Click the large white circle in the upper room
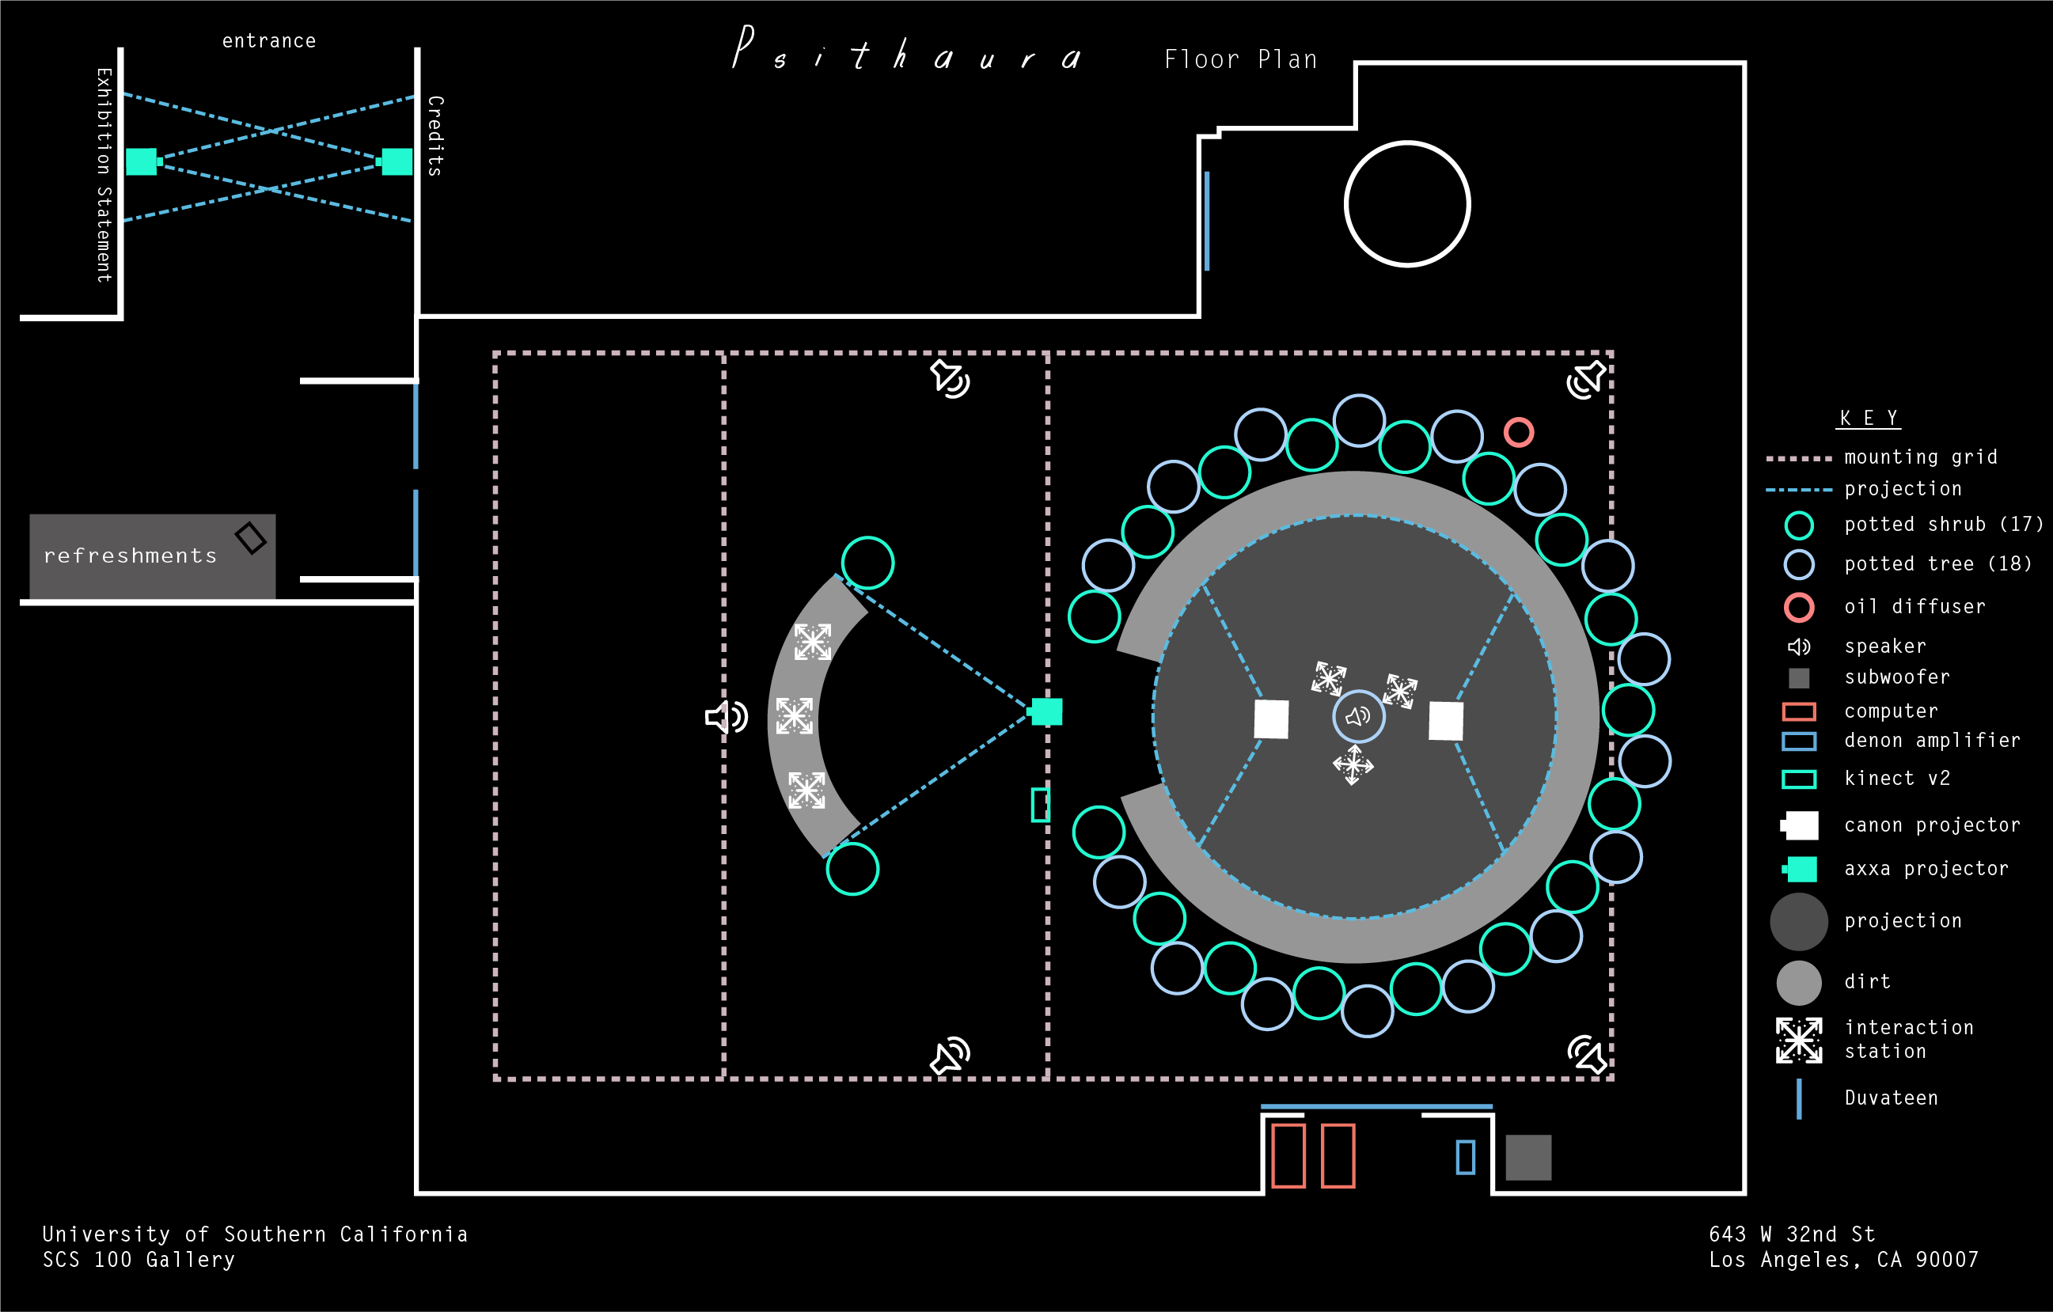 tap(1406, 203)
